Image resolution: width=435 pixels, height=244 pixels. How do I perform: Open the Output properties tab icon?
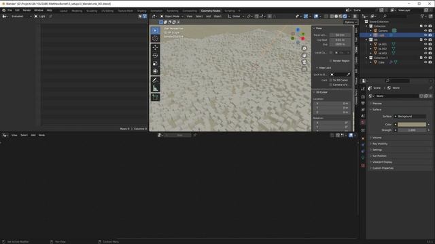[x=363, y=103]
